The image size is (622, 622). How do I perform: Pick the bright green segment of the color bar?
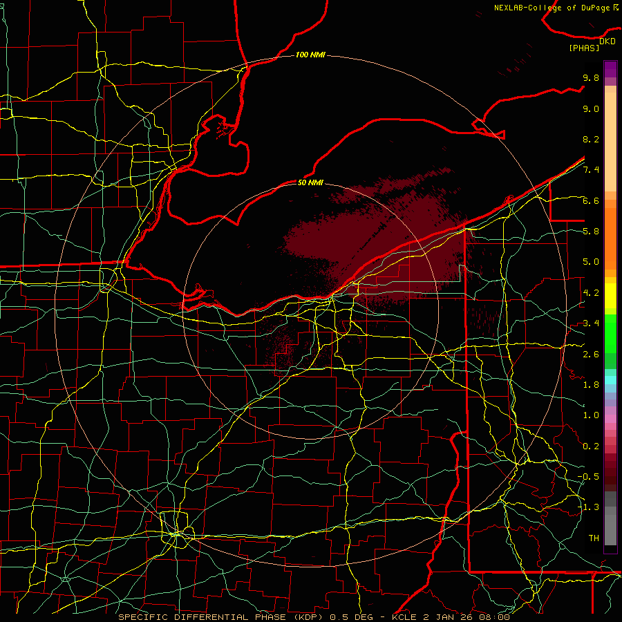tap(610, 333)
